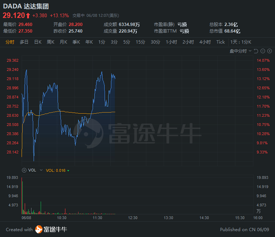Click the current price 29.120
275x237 pixels.
click(x=14, y=15)
